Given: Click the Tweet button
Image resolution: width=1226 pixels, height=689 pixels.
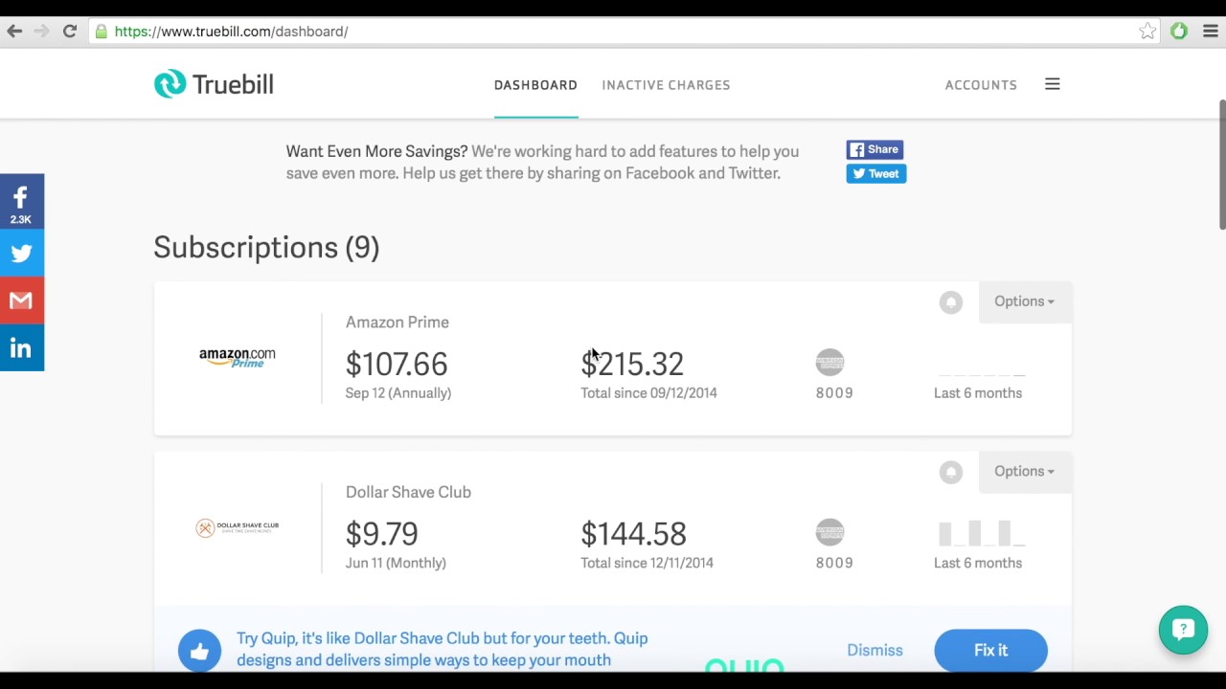Looking at the screenshot, I should (x=875, y=173).
